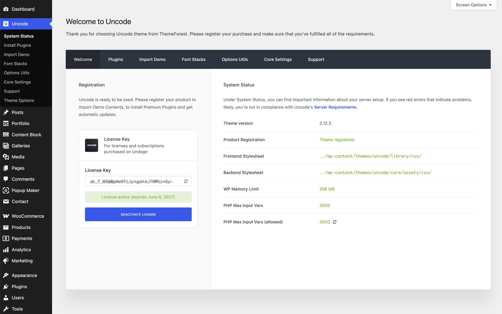502x314 pixels.
Task: Click the Deactivate License button
Action: tap(138, 214)
